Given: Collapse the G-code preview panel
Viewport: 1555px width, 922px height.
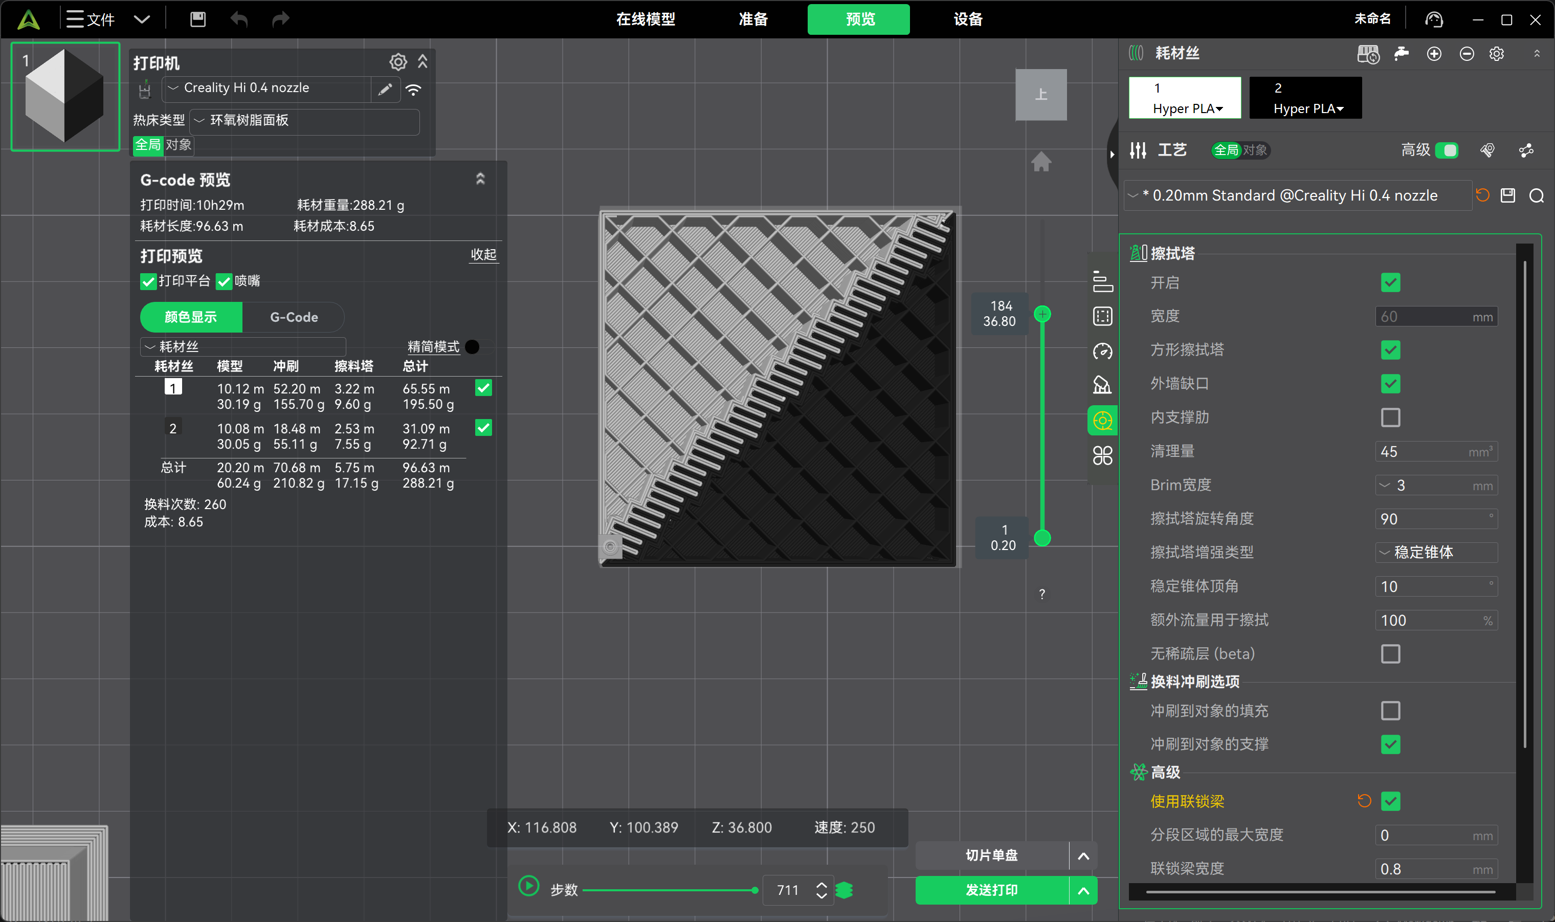Looking at the screenshot, I should point(480,180).
